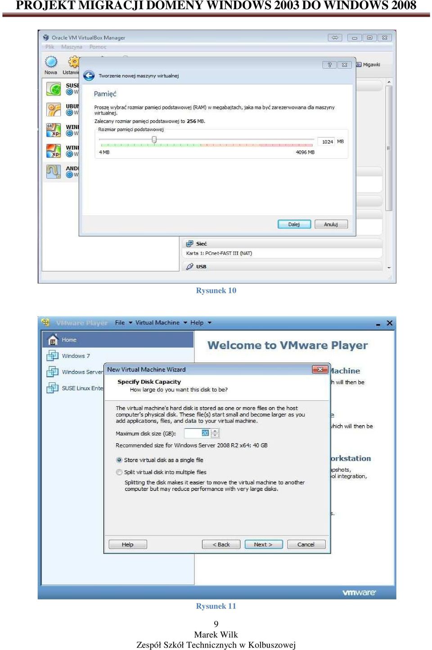
Task: Open the Pomoc menu in VirtualBox
Action: (x=98, y=47)
